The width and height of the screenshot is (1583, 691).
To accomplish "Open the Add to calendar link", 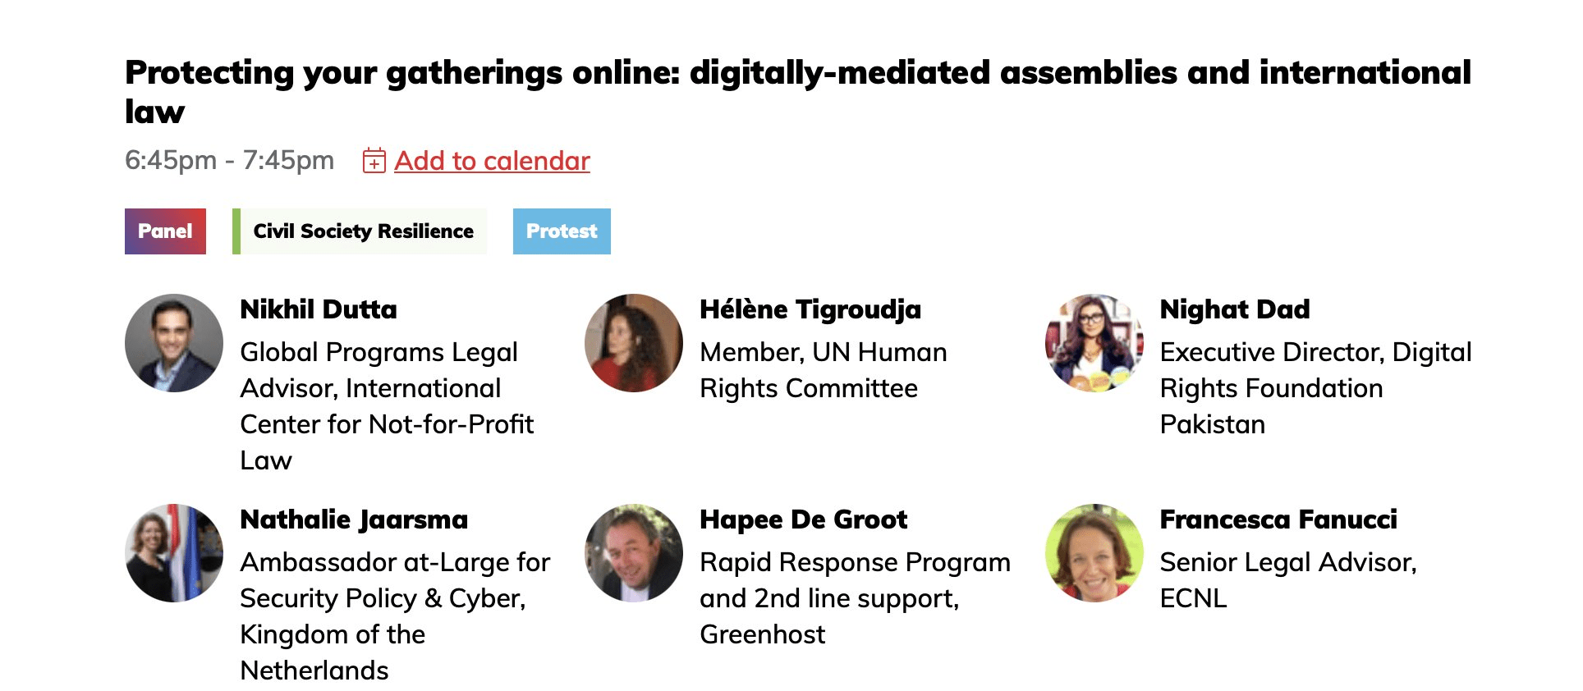I will pos(492,161).
